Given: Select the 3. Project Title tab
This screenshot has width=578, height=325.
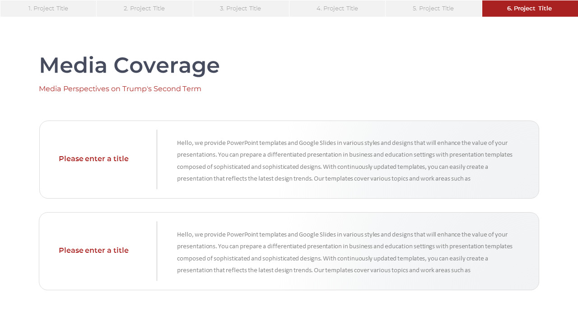Looking at the screenshot, I should (x=241, y=9).
